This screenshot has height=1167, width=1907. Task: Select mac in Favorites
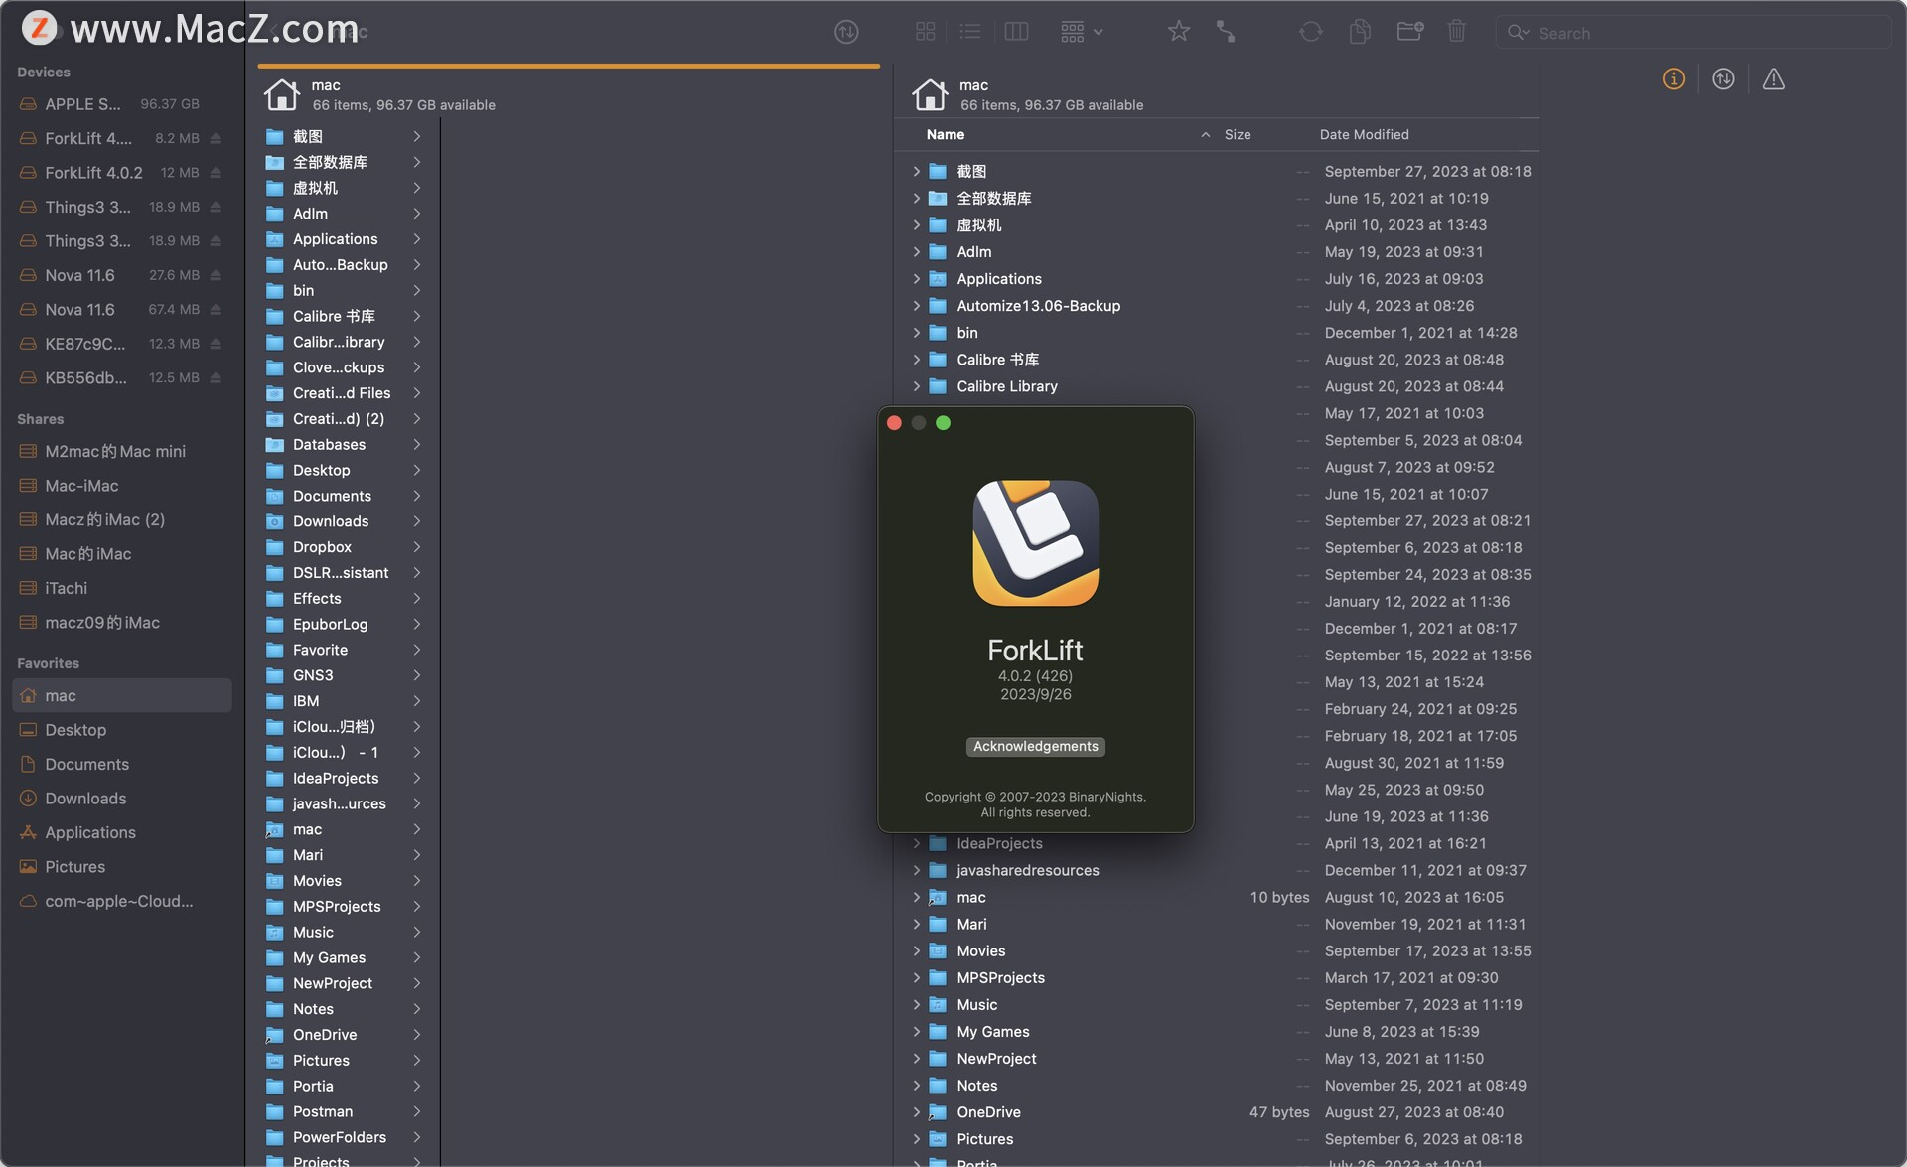tap(121, 696)
